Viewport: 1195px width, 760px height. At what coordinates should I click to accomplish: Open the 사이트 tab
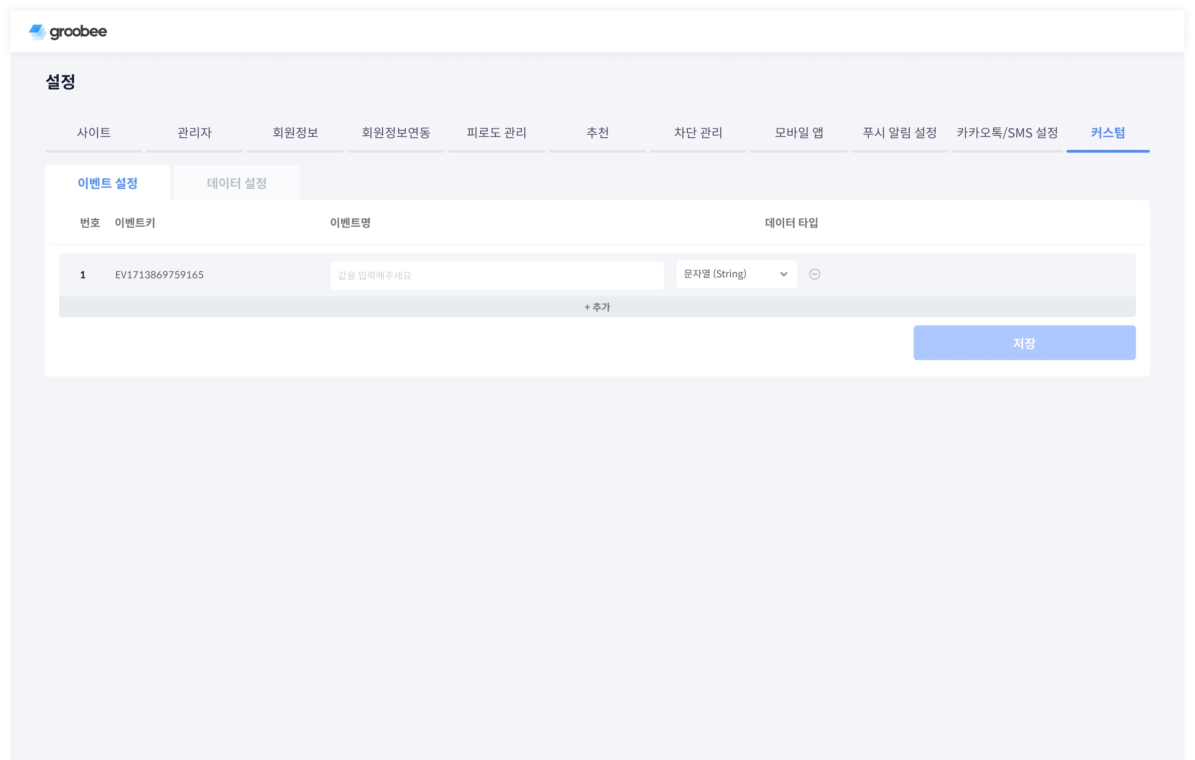(93, 133)
